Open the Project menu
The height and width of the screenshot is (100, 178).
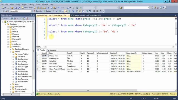tap(24, 4)
